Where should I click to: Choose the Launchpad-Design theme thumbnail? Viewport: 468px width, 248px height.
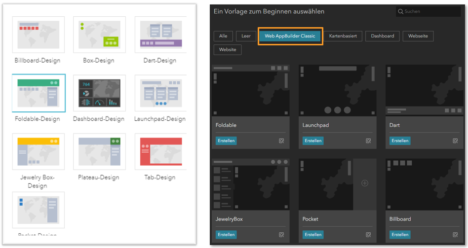tap(161, 93)
